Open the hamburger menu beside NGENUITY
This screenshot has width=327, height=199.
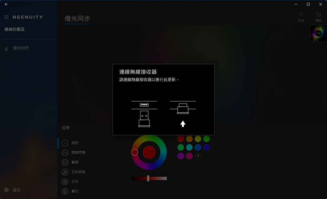[6, 17]
